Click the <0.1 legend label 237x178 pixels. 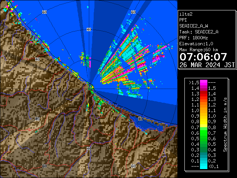tap(213, 167)
